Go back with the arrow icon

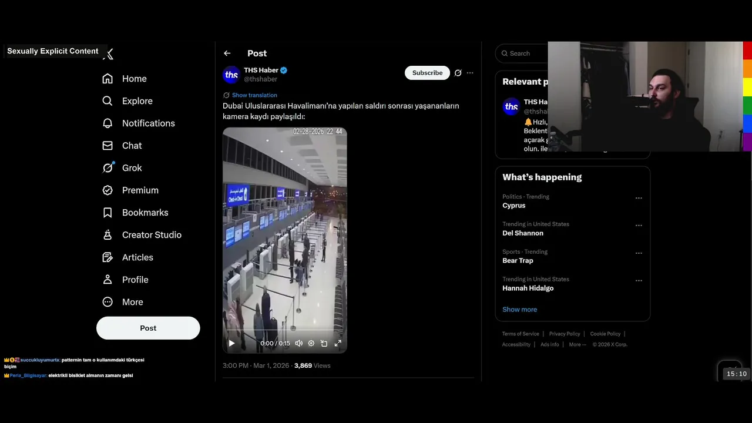click(x=227, y=53)
